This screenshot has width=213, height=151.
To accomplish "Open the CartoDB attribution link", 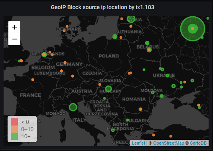I will [198, 143].
